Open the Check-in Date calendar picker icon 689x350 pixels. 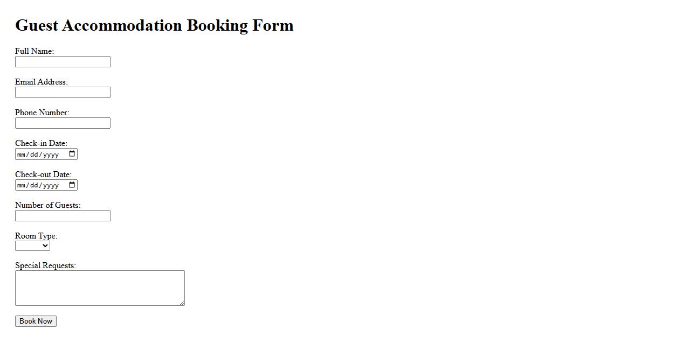[72, 154]
